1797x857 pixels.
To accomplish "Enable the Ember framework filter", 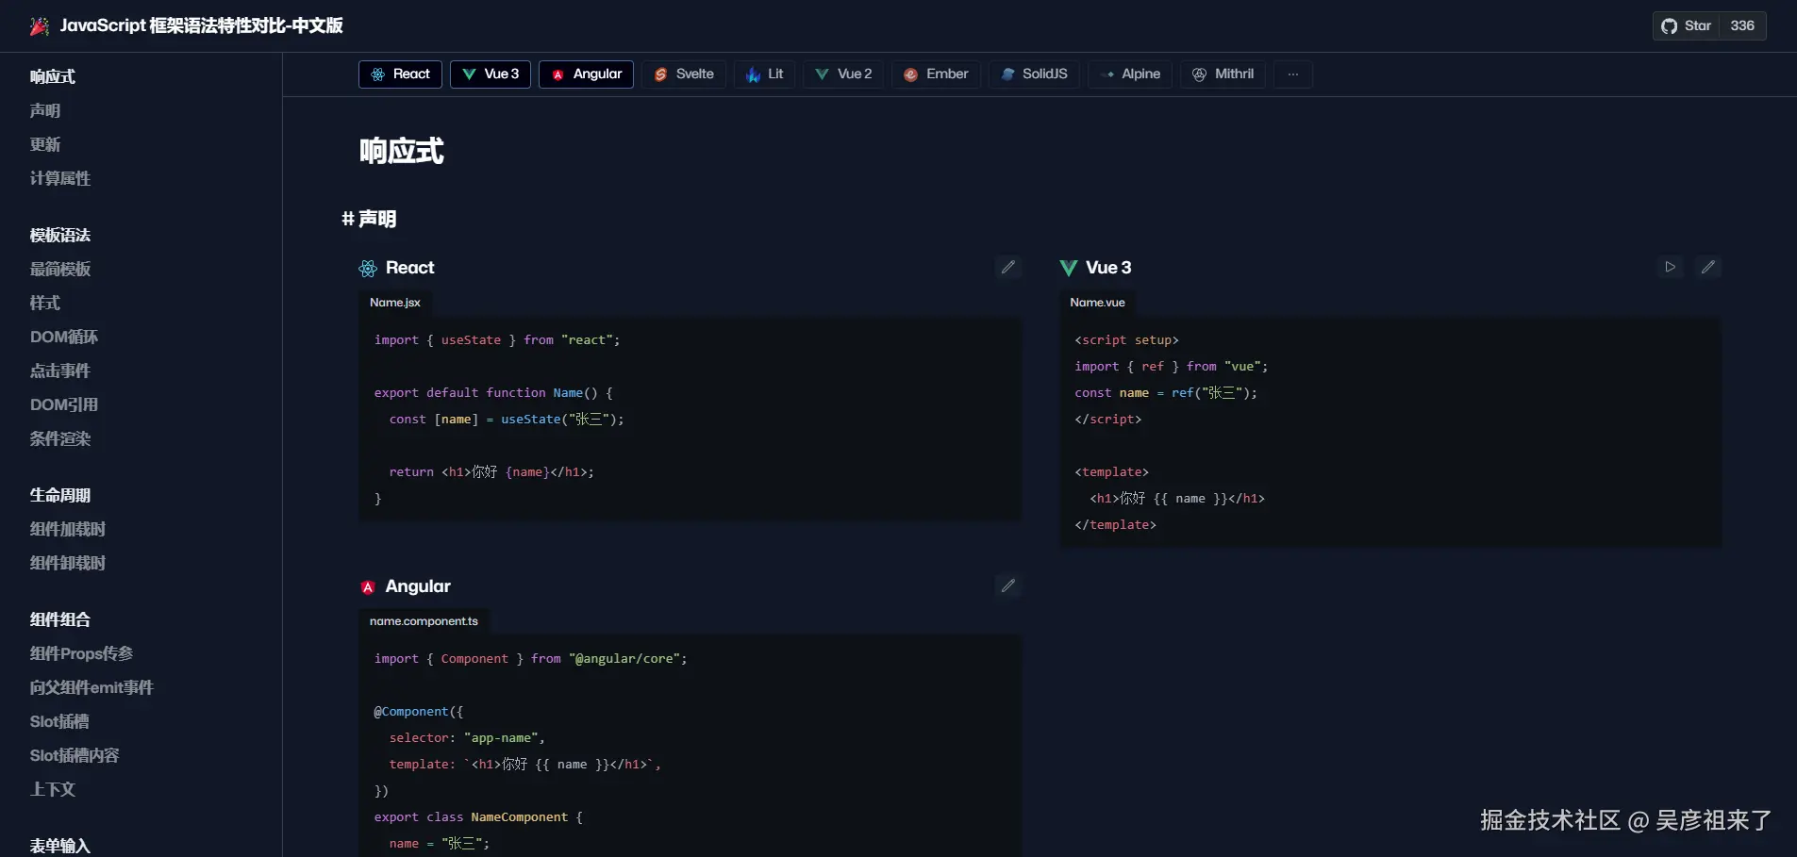I will pos(936,74).
